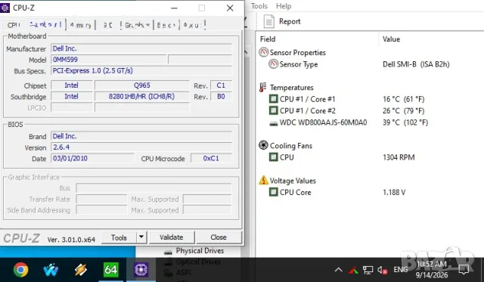
Task: Click the red tray icon next to chevron
Action: click(x=353, y=271)
